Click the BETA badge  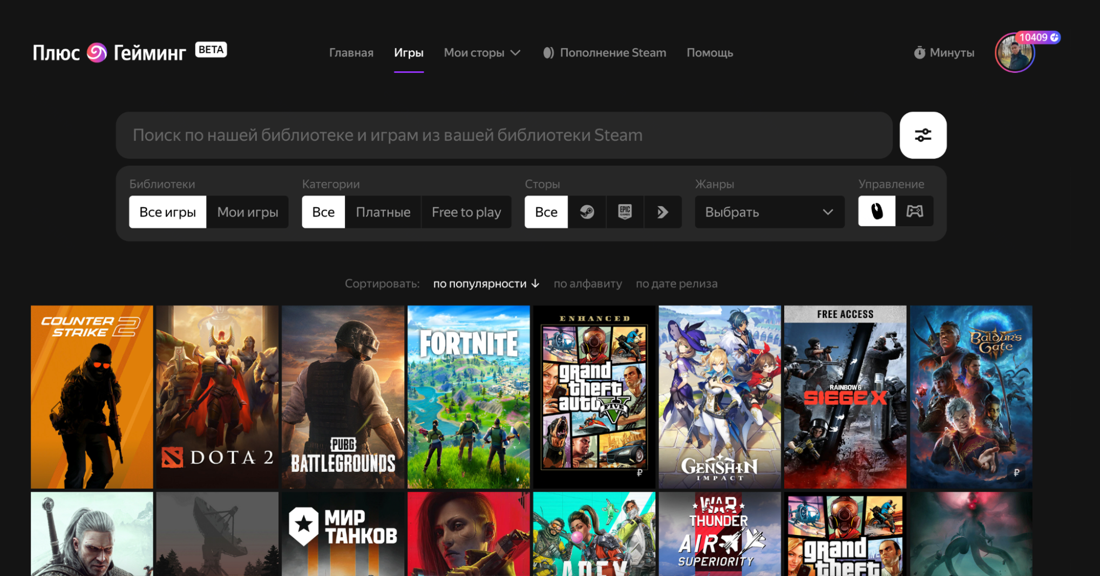pos(211,50)
